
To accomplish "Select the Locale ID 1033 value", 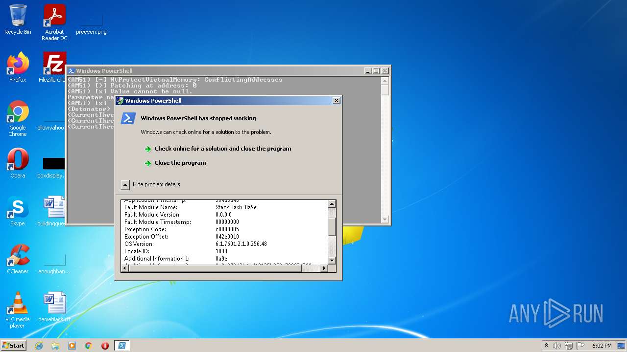I will tap(221, 251).
